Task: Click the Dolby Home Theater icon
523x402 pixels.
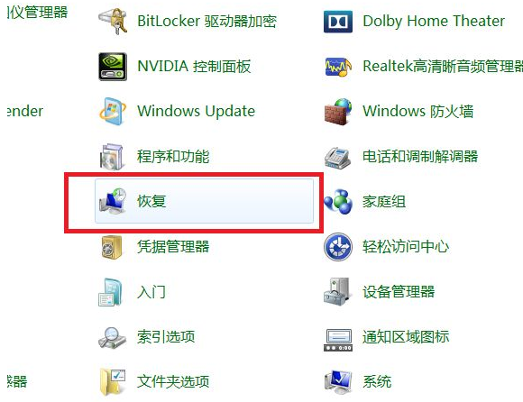Action: tap(338, 22)
